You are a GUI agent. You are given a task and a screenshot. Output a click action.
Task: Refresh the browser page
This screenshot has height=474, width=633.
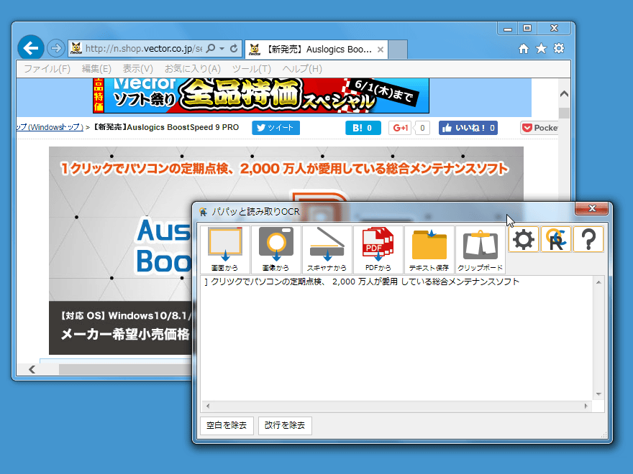coord(234,49)
